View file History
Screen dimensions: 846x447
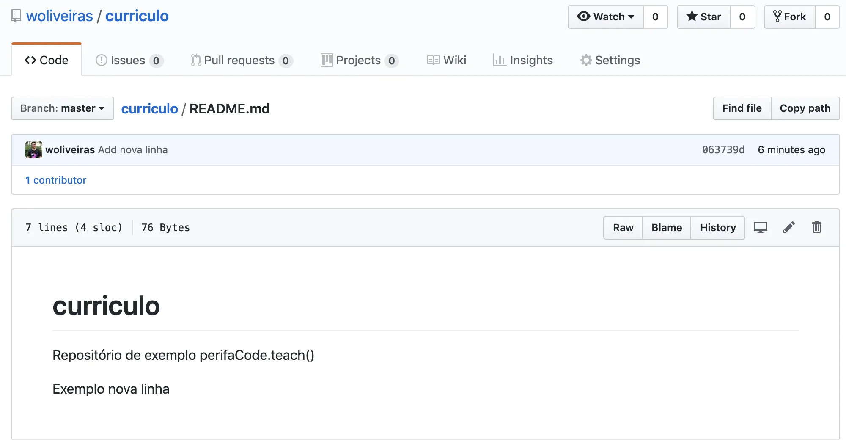pyautogui.click(x=718, y=227)
